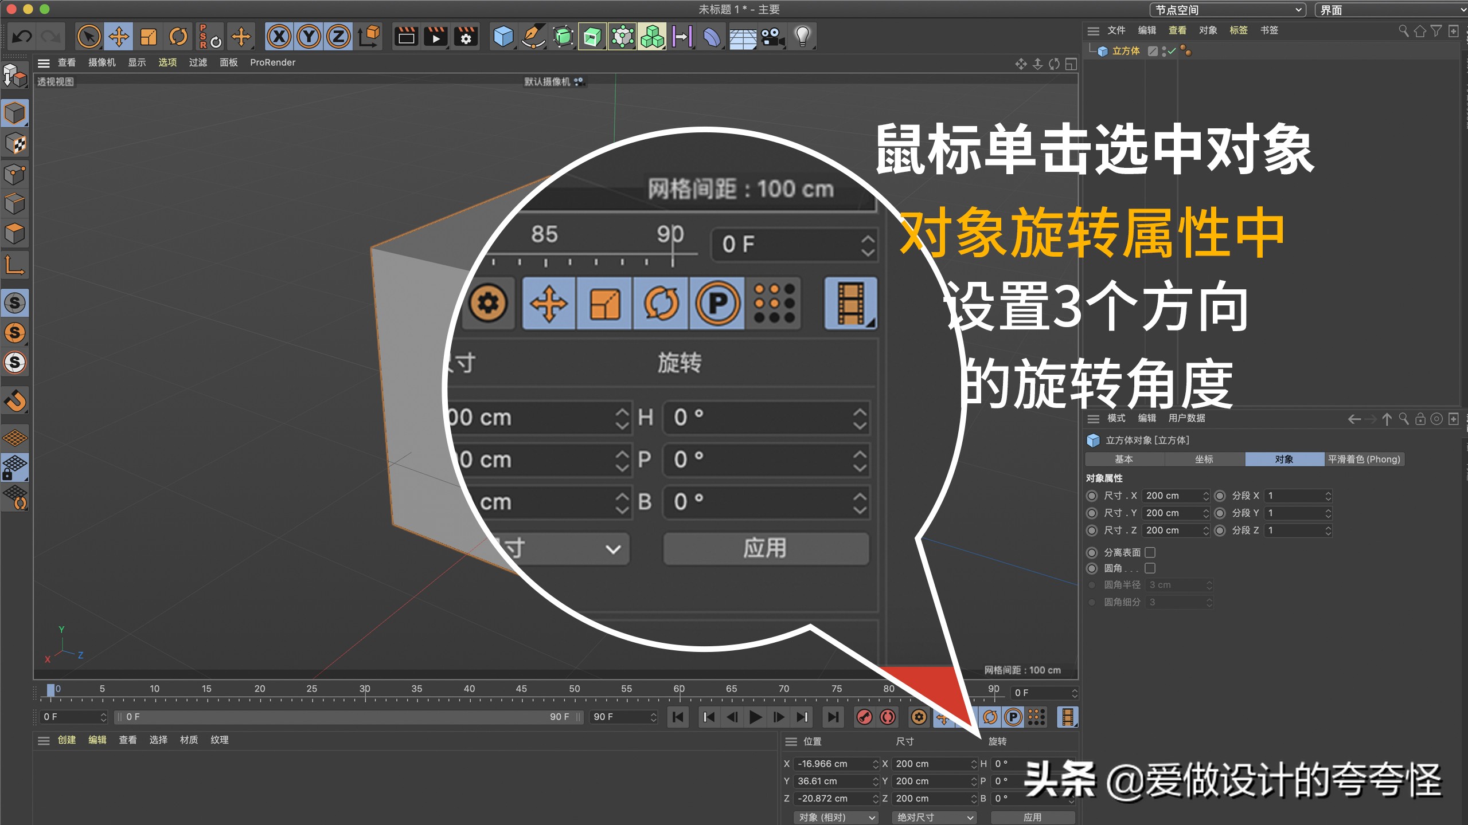Open the 节点空间 dropdown at top right
Screen dimensions: 1468x825
point(1227,10)
